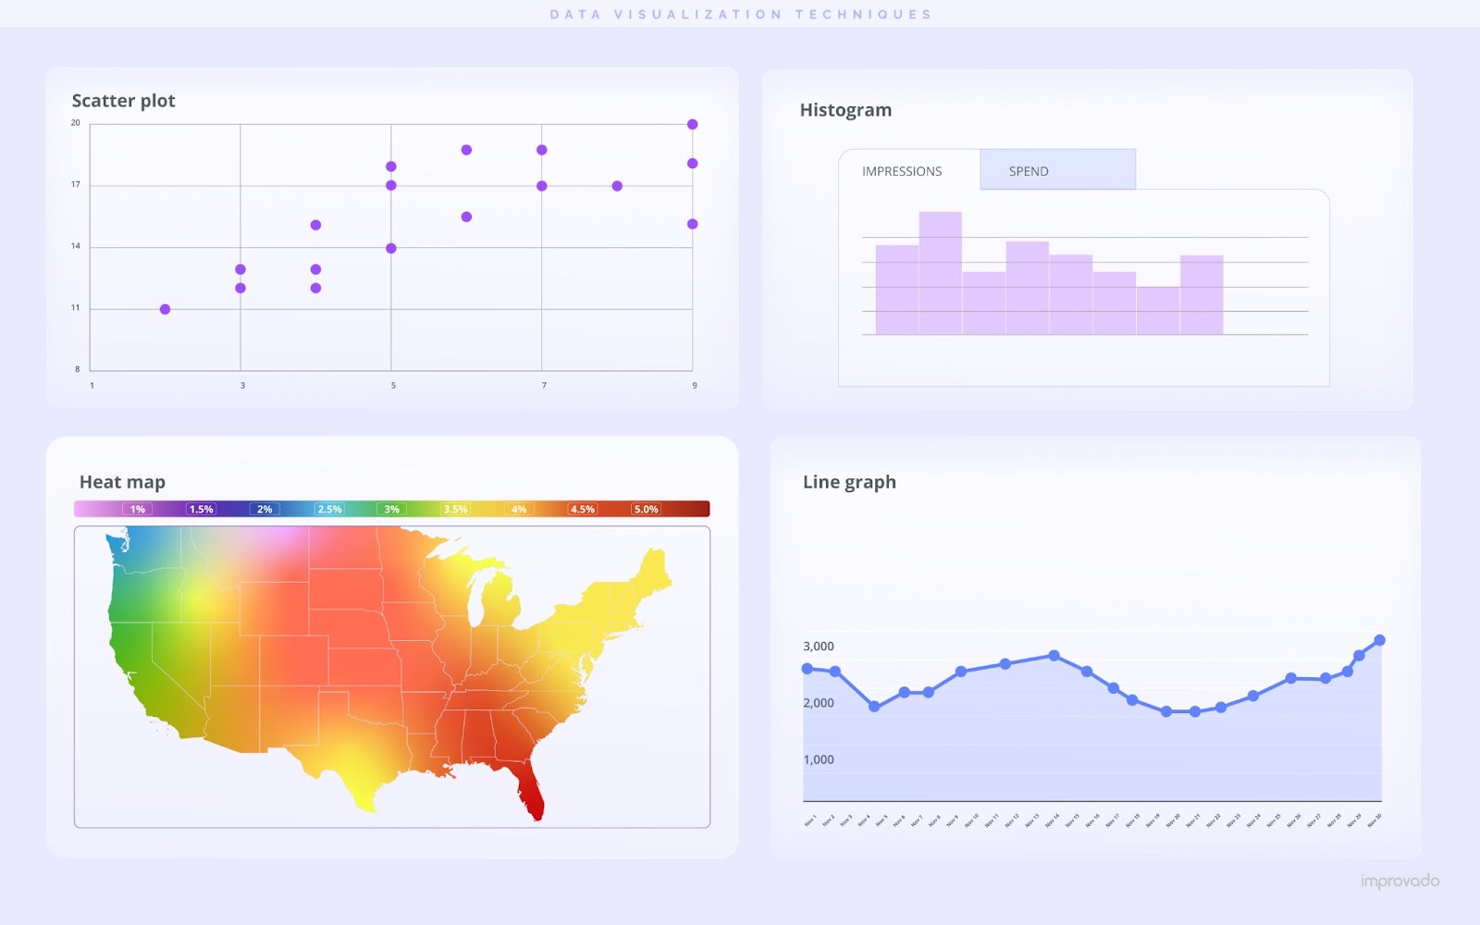Select the lowest scatter point at value 11
The height and width of the screenshot is (925, 1480).
166,308
